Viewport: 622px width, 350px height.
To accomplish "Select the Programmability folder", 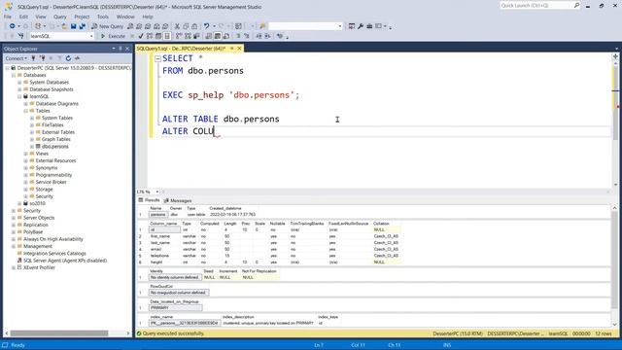I will point(53,175).
